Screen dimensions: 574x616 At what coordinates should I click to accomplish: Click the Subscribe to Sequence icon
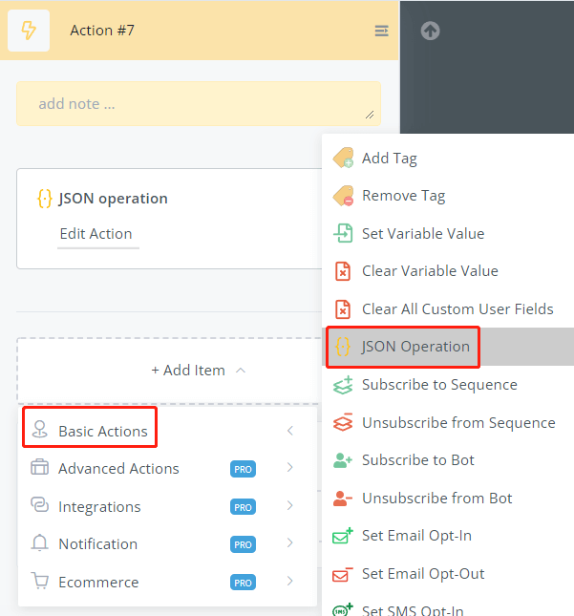pyautogui.click(x=343, y=385)
